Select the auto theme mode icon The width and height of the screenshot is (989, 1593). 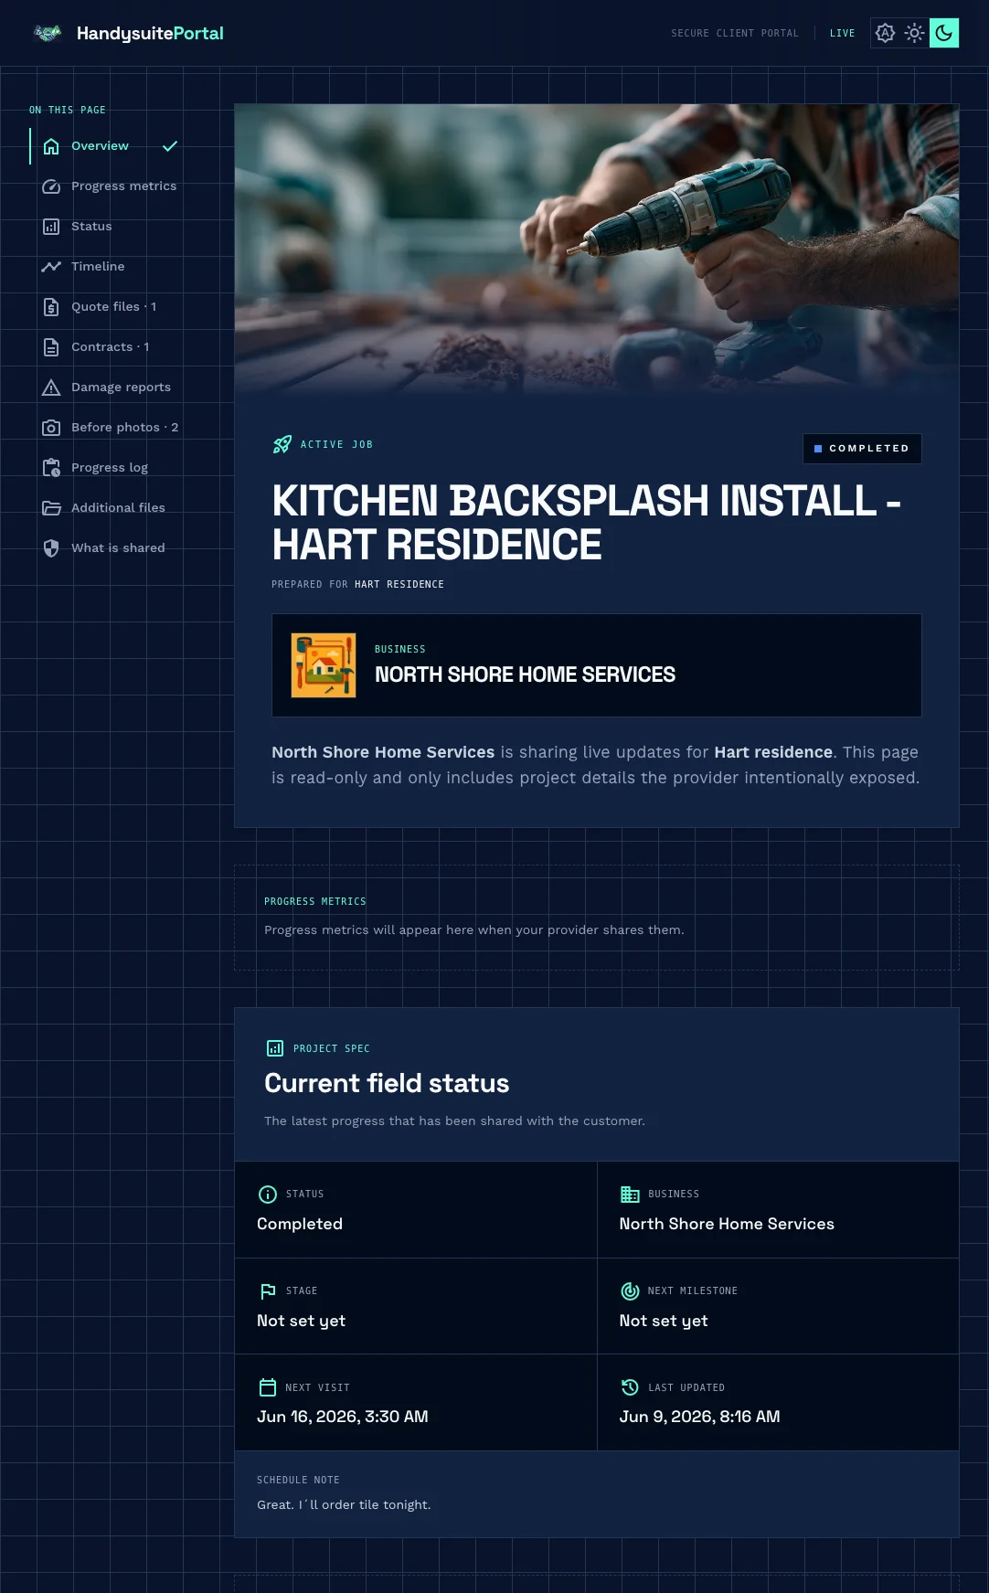click(x=885, y=33)
